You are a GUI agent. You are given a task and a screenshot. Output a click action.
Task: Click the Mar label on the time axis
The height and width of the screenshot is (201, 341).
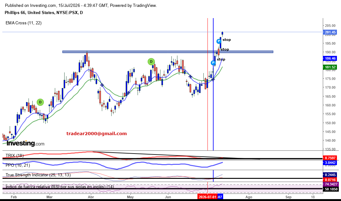pyautogui.click(x=50, y=197)
